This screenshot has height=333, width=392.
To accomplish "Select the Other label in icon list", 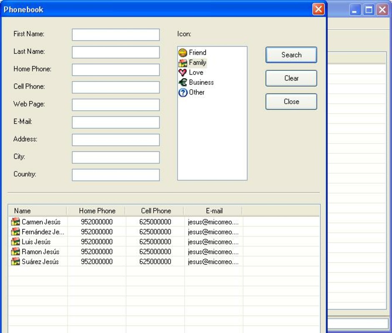I will tap(196, 92).
